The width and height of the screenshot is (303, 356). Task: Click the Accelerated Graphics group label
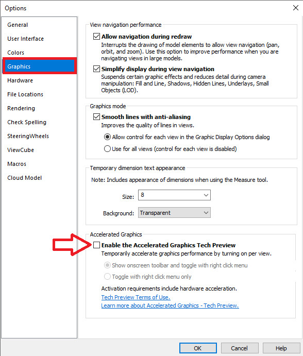116,234
